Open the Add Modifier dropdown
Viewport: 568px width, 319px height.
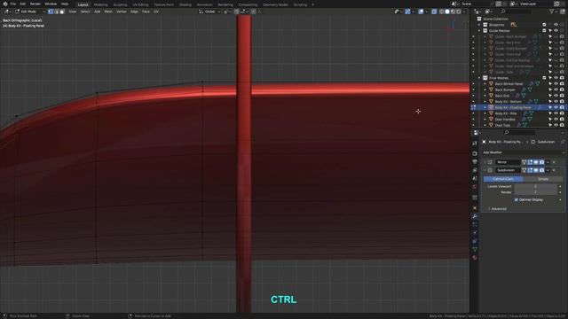click(523, 152)
